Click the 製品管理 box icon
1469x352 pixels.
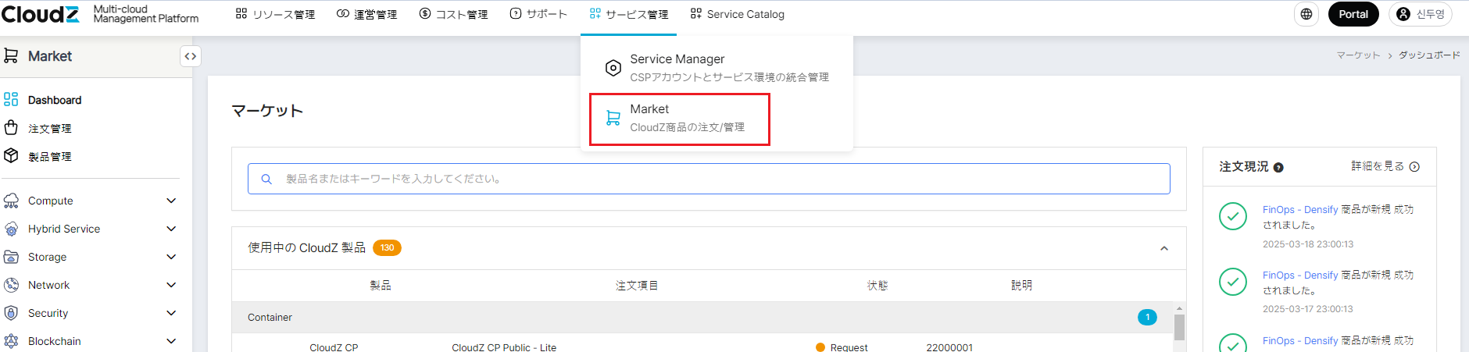pyautogui.click(x=11, y=156)
